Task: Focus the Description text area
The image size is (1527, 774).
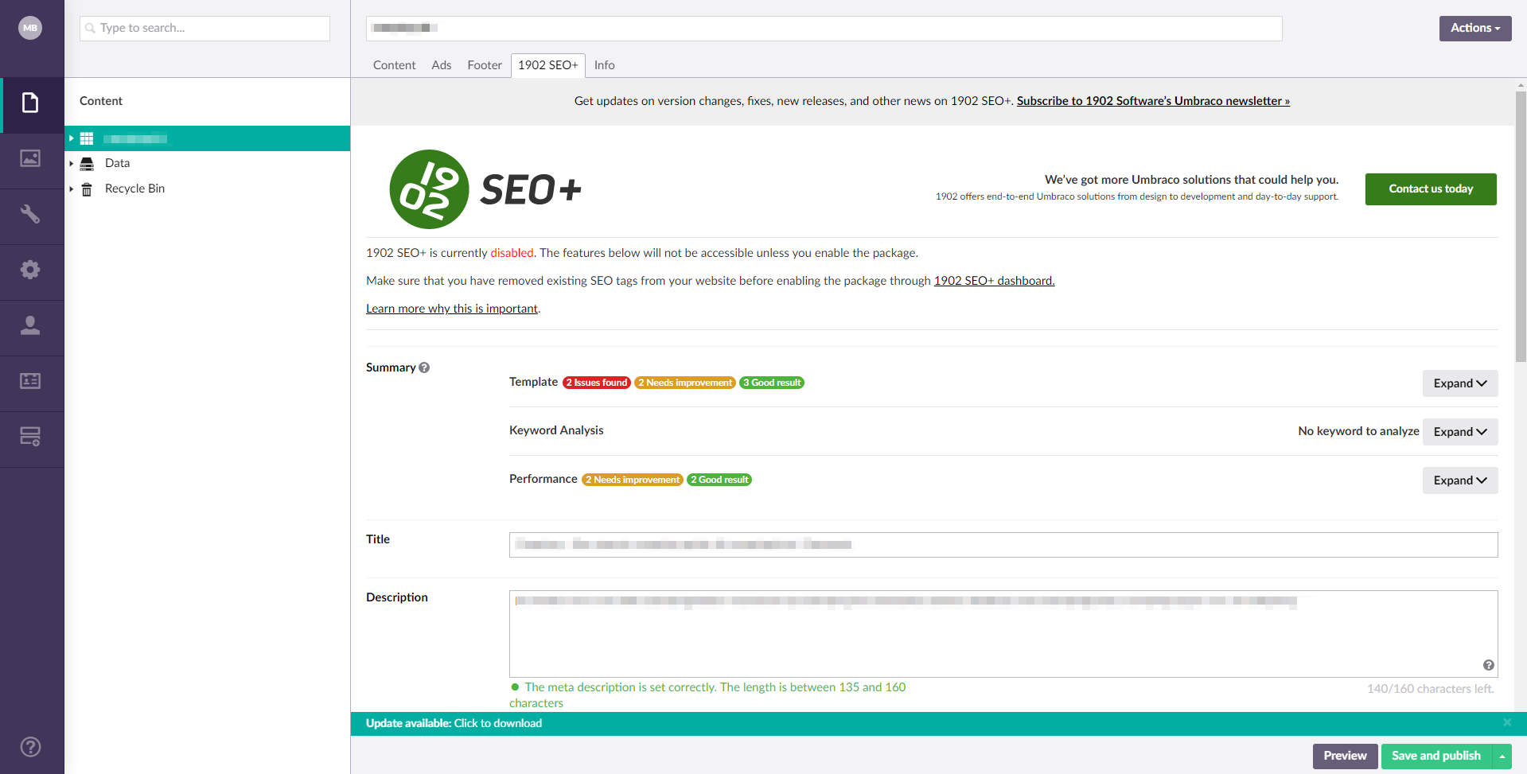Action: [x=1003, y=634]
